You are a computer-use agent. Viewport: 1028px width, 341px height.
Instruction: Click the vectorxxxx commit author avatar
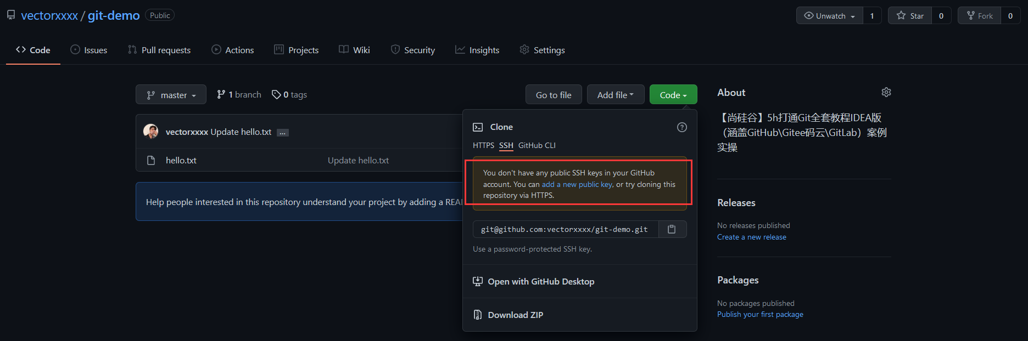pos(150,132)
